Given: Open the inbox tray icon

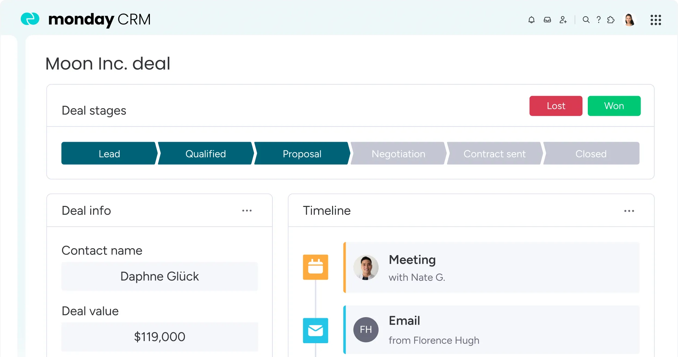Looking at the screenshot, I should tap(547, 20).
